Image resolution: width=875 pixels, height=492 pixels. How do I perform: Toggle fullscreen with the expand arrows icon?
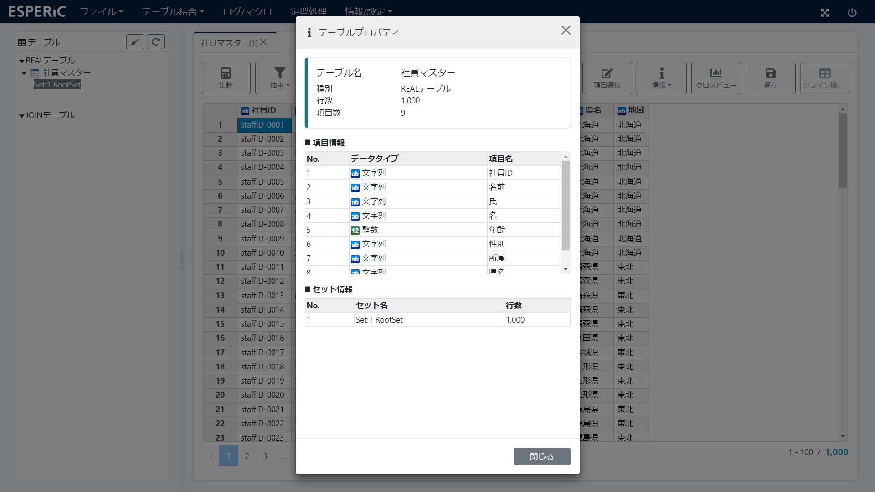[824, 13]
